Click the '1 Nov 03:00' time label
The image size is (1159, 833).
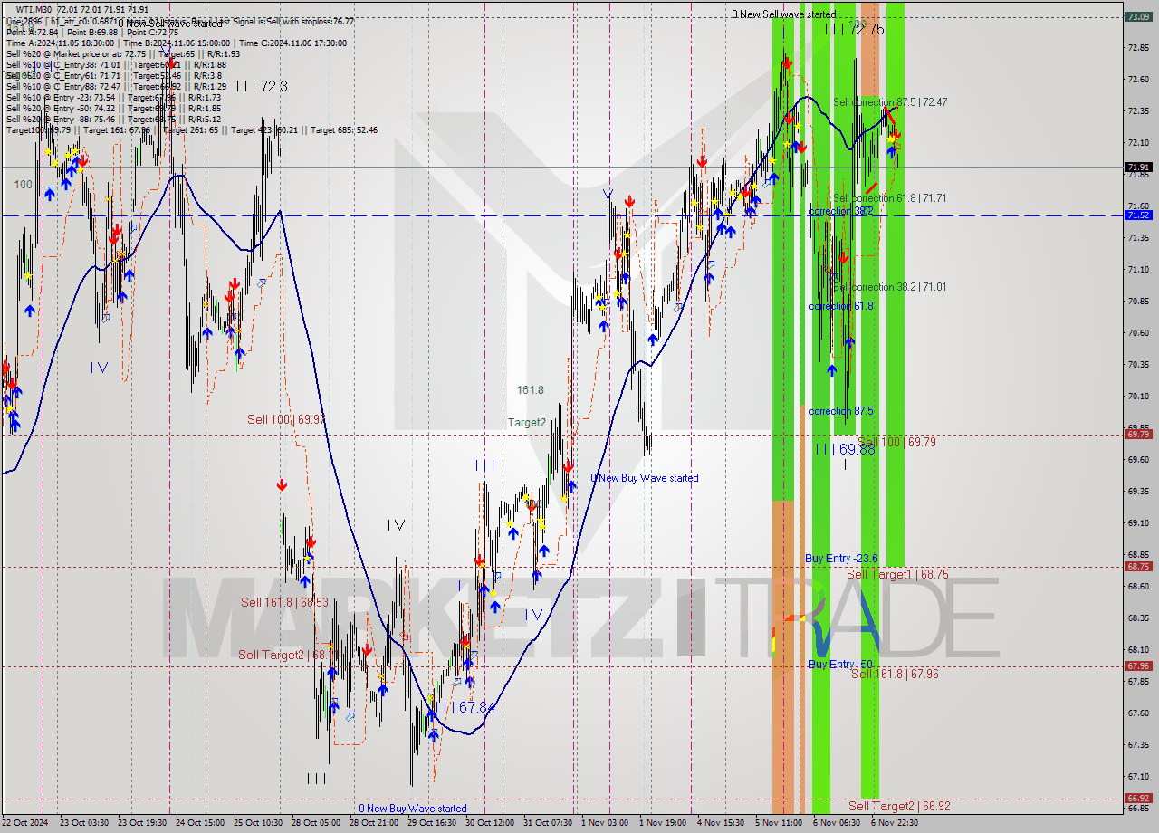(x=605, y=823)
